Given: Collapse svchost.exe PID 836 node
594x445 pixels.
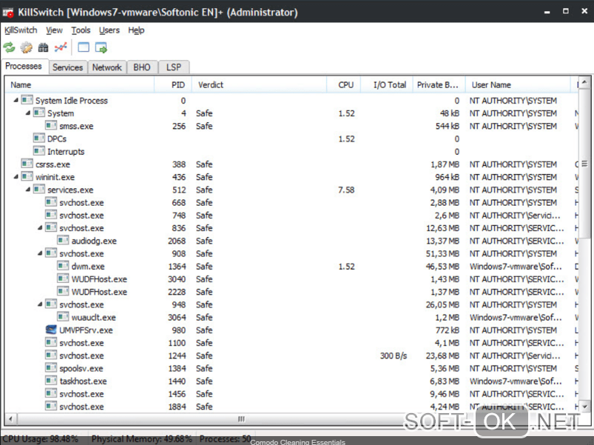Looking at the screenshot, I should point(40,228).
